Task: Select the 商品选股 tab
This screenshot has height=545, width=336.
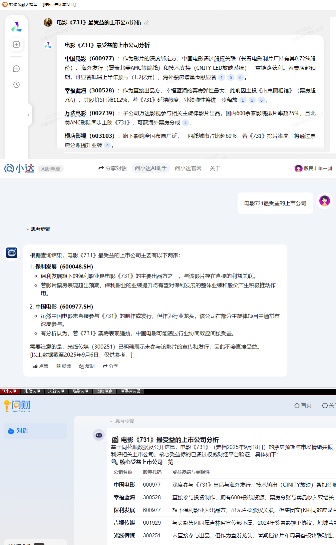Action: (80, 392)
